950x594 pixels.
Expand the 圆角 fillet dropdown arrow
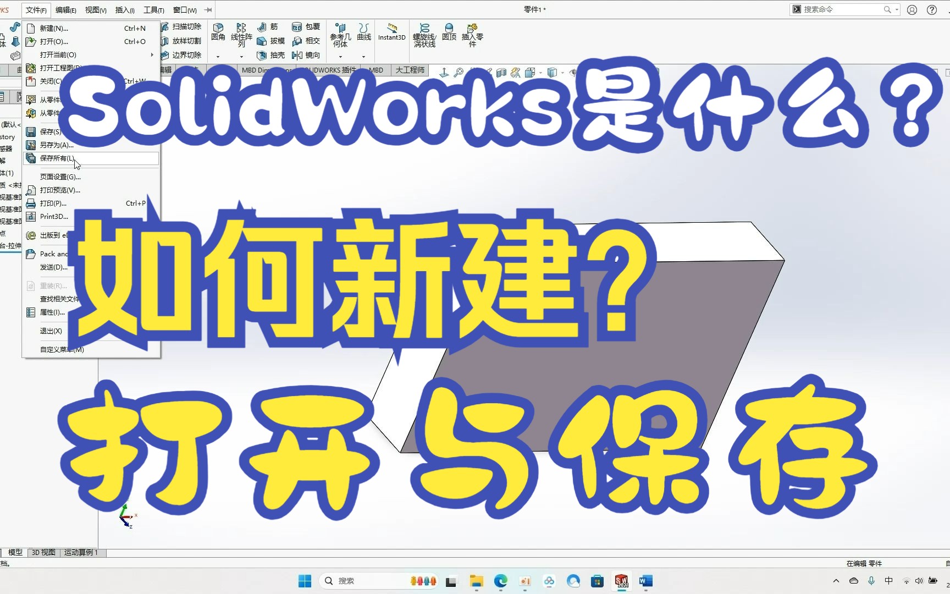[218, 57]
